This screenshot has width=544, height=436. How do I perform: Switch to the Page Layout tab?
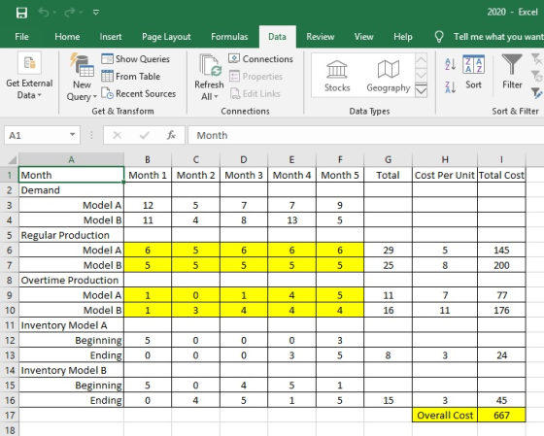click(166, 37)
